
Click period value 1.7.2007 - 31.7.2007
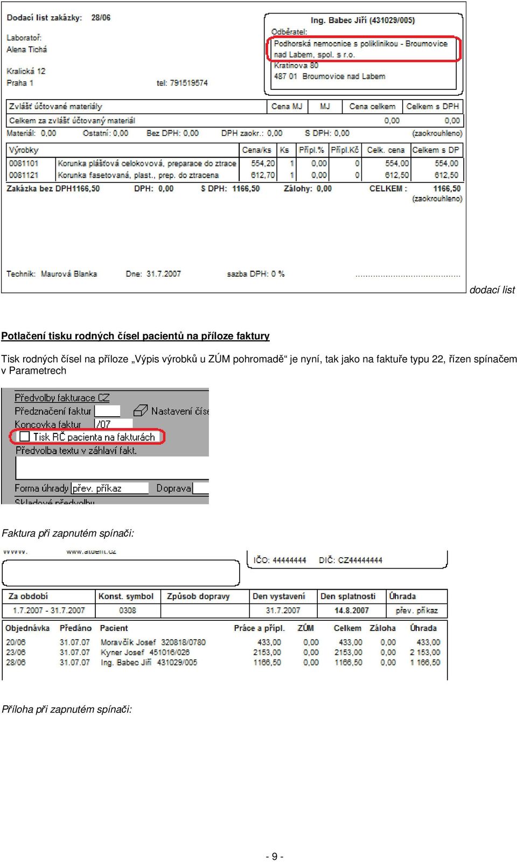tap(48, 611)
